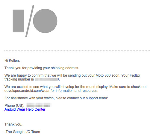Click the 'For assistance with your watch' sentence
153x136 pixels.
pos(56,98)
